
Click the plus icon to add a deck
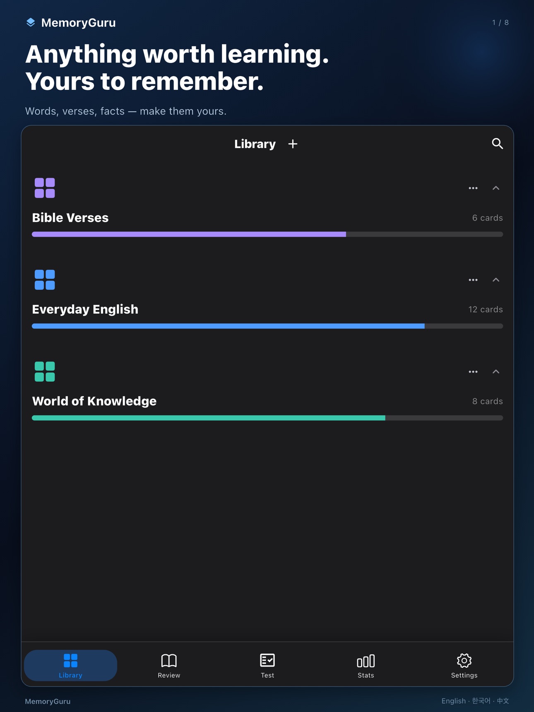pos(293,144)
